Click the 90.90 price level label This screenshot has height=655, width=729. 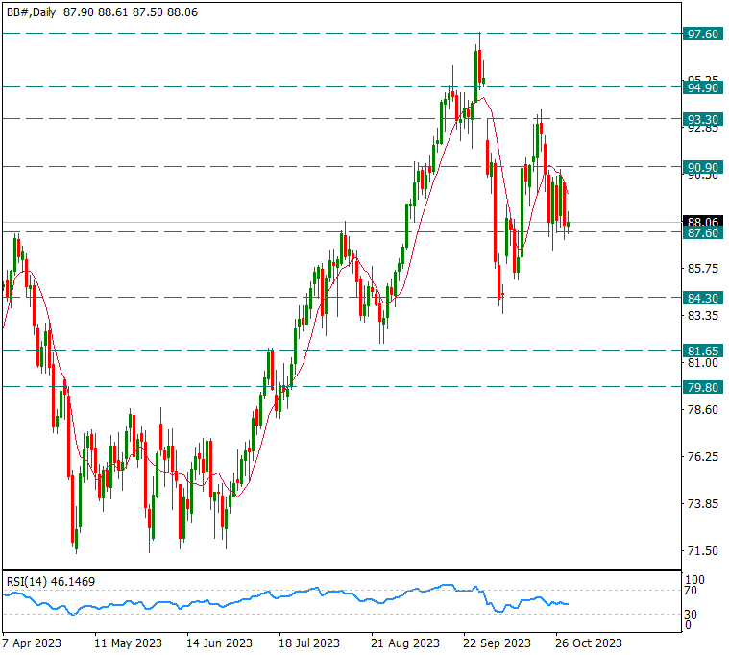coord(703,167)
